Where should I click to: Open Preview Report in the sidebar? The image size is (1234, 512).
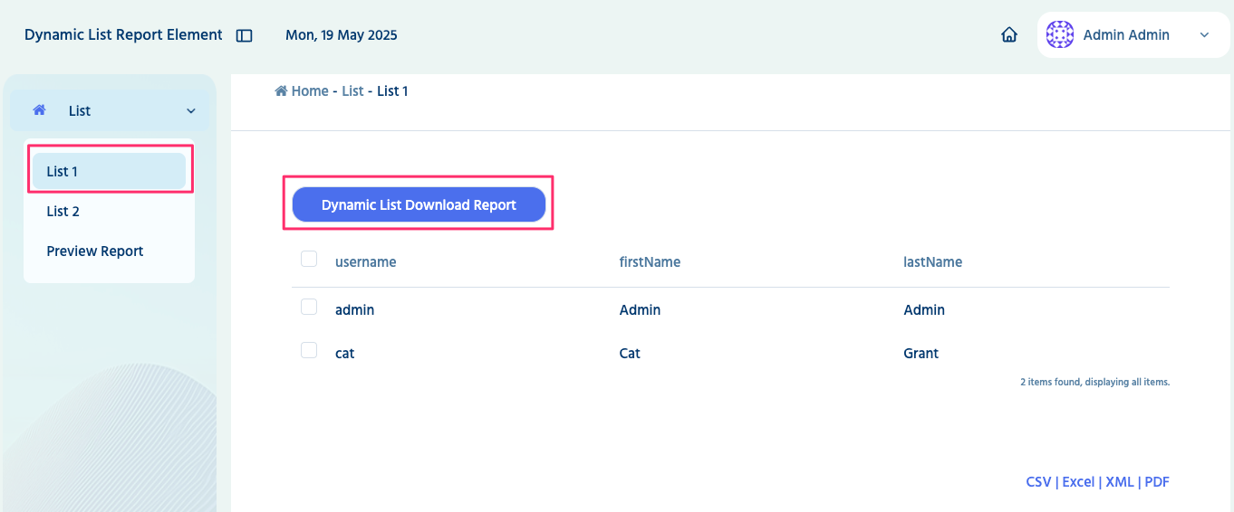(95, 251)
